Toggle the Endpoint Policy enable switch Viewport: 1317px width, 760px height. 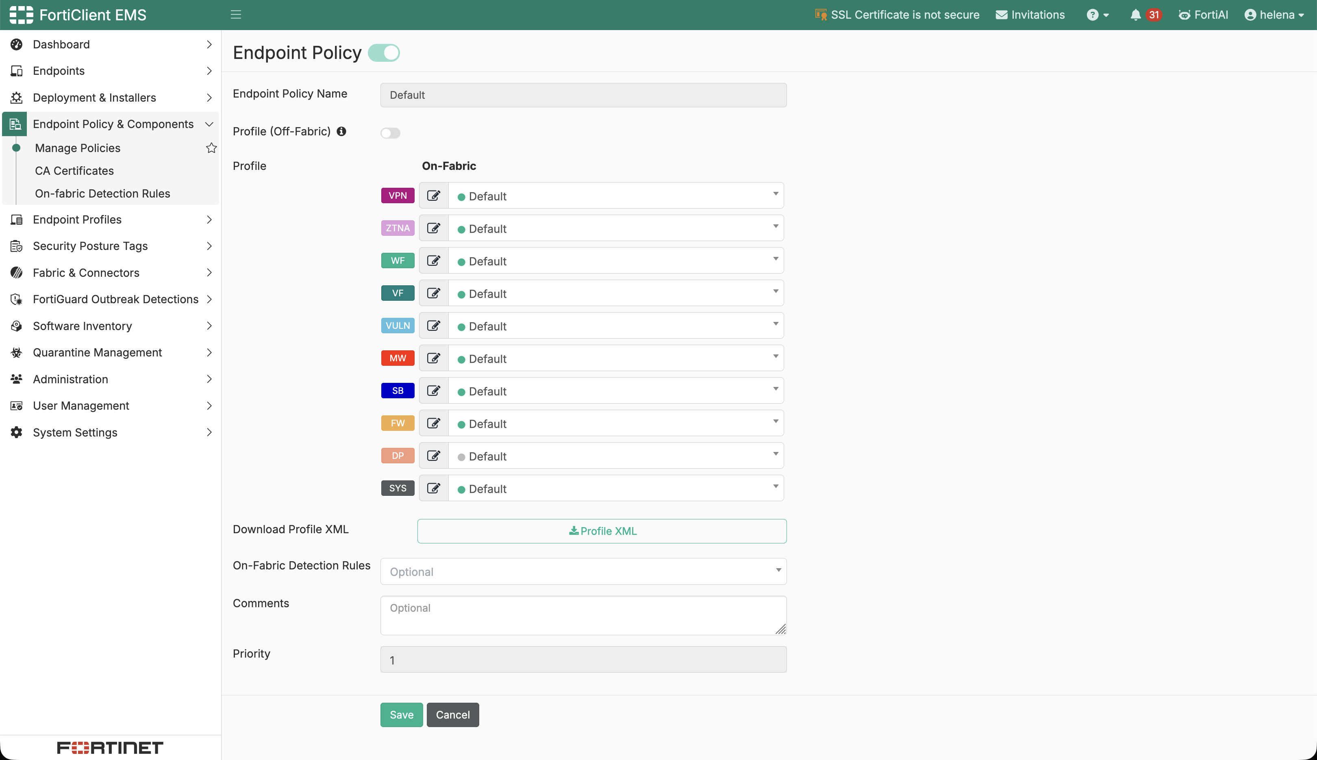384,53
